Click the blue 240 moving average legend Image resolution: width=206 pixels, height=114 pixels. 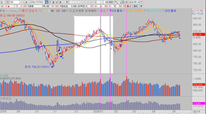point(64,11)
